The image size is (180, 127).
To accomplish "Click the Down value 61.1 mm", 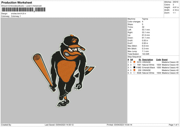I will [146, 38].
